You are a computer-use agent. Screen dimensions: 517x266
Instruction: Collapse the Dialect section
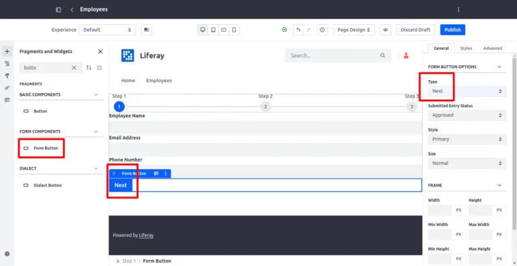click(x=96, y=168)
